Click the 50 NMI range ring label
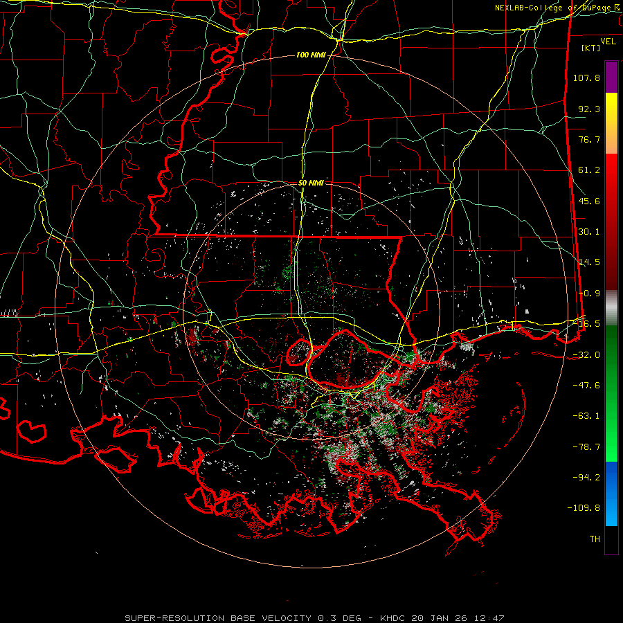Viewport: 623px width, 623px height. pos(311,183)
